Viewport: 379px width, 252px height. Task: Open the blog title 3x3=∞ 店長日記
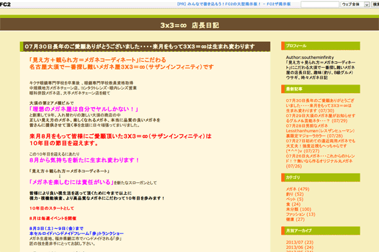(x=189, y=25)
